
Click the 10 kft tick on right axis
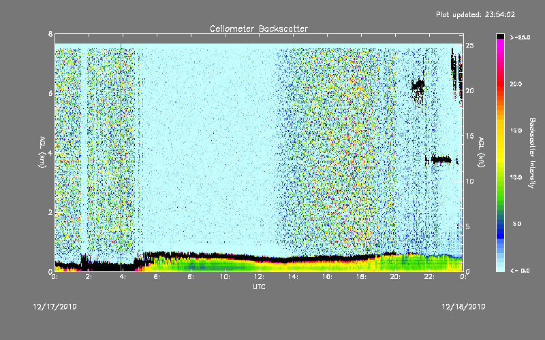click(470, 181)
